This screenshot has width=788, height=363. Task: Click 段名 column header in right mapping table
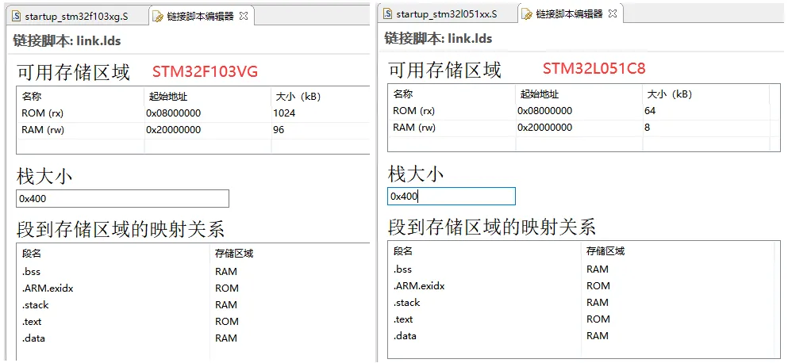click(402, 251)
